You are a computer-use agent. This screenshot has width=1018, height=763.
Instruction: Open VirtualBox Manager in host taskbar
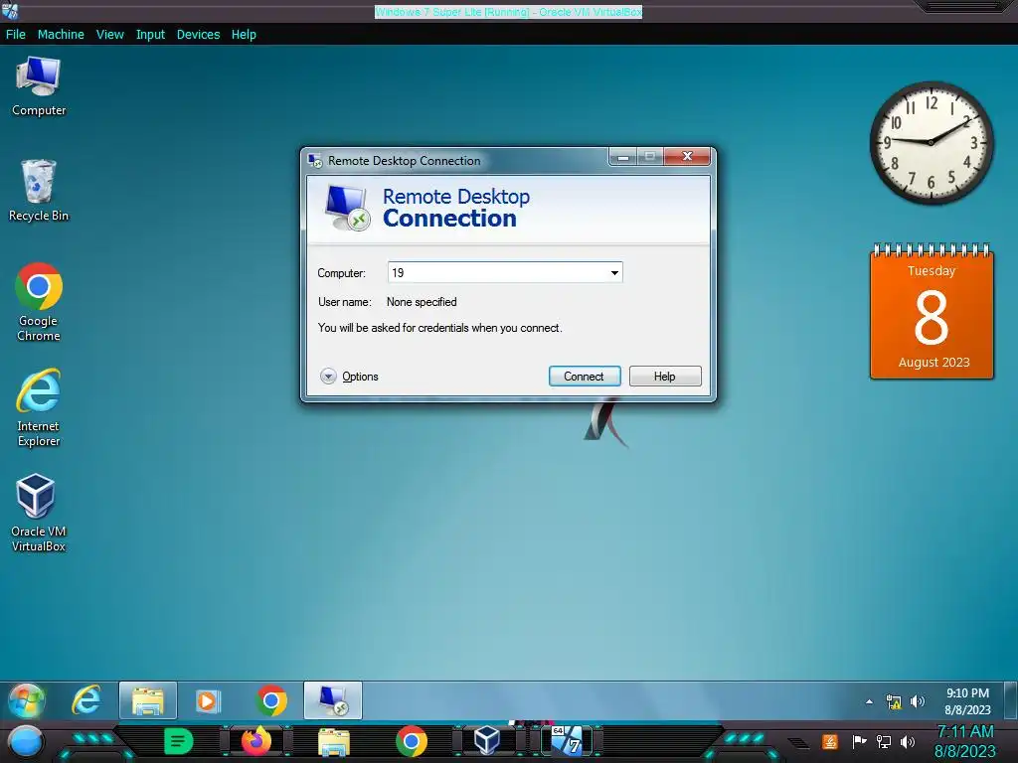tap(487, 740)
